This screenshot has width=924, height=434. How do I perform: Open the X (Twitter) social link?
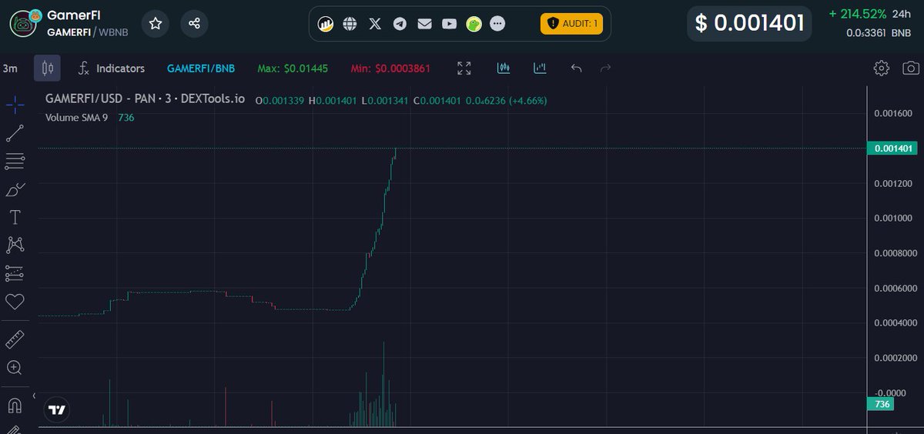pyautogui.click(x=375, y=24)
